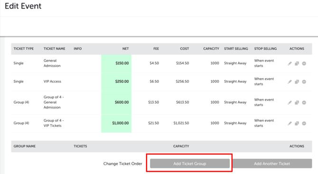Remove the General Admission ticket
The width and height of the screenshot is (318, 174).
pyautogui.click(x=304, y=64)
